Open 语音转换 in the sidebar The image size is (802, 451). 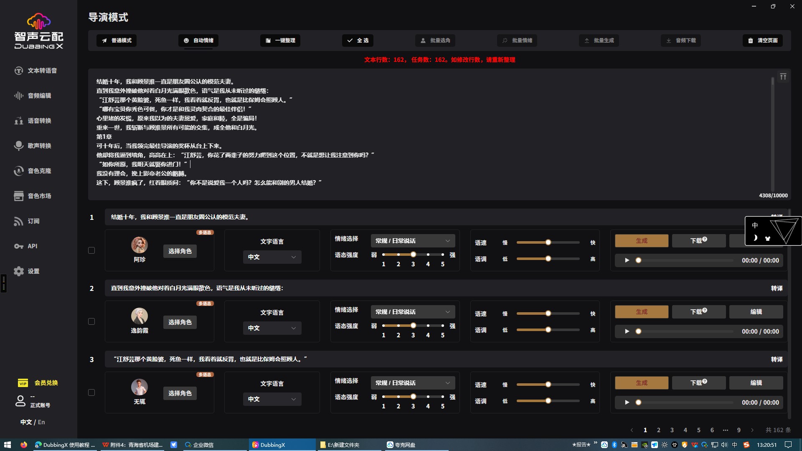coord(33,121)
